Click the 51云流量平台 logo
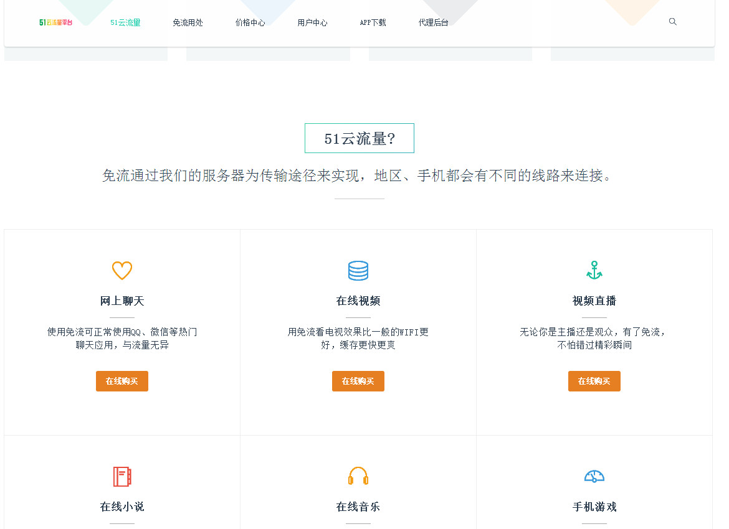This screenshot has width=729, height=529. (x=55, y=22)
